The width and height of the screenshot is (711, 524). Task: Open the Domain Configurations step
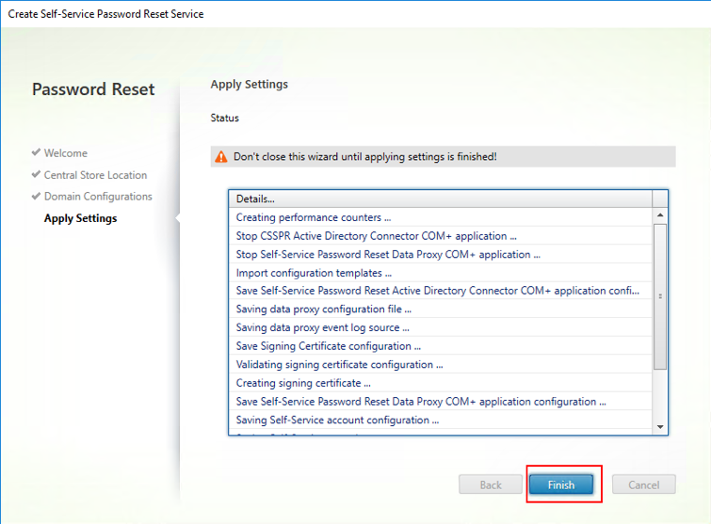coord(97,197)
